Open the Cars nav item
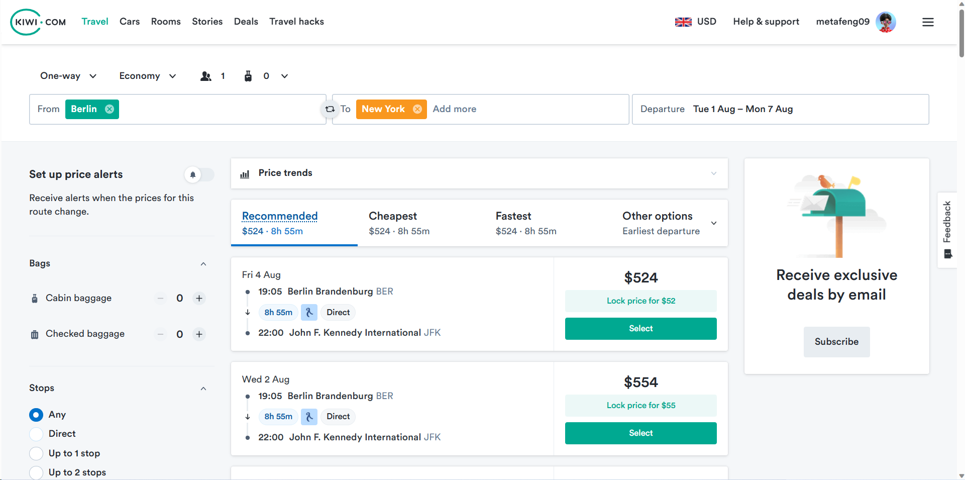The image size is (965, 480). coord(130,22)
